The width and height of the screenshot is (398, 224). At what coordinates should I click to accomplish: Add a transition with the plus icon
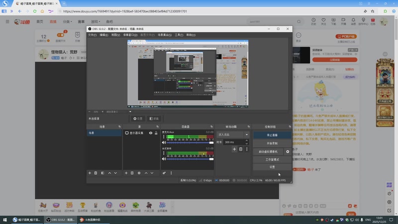click(x=234, y=149)
